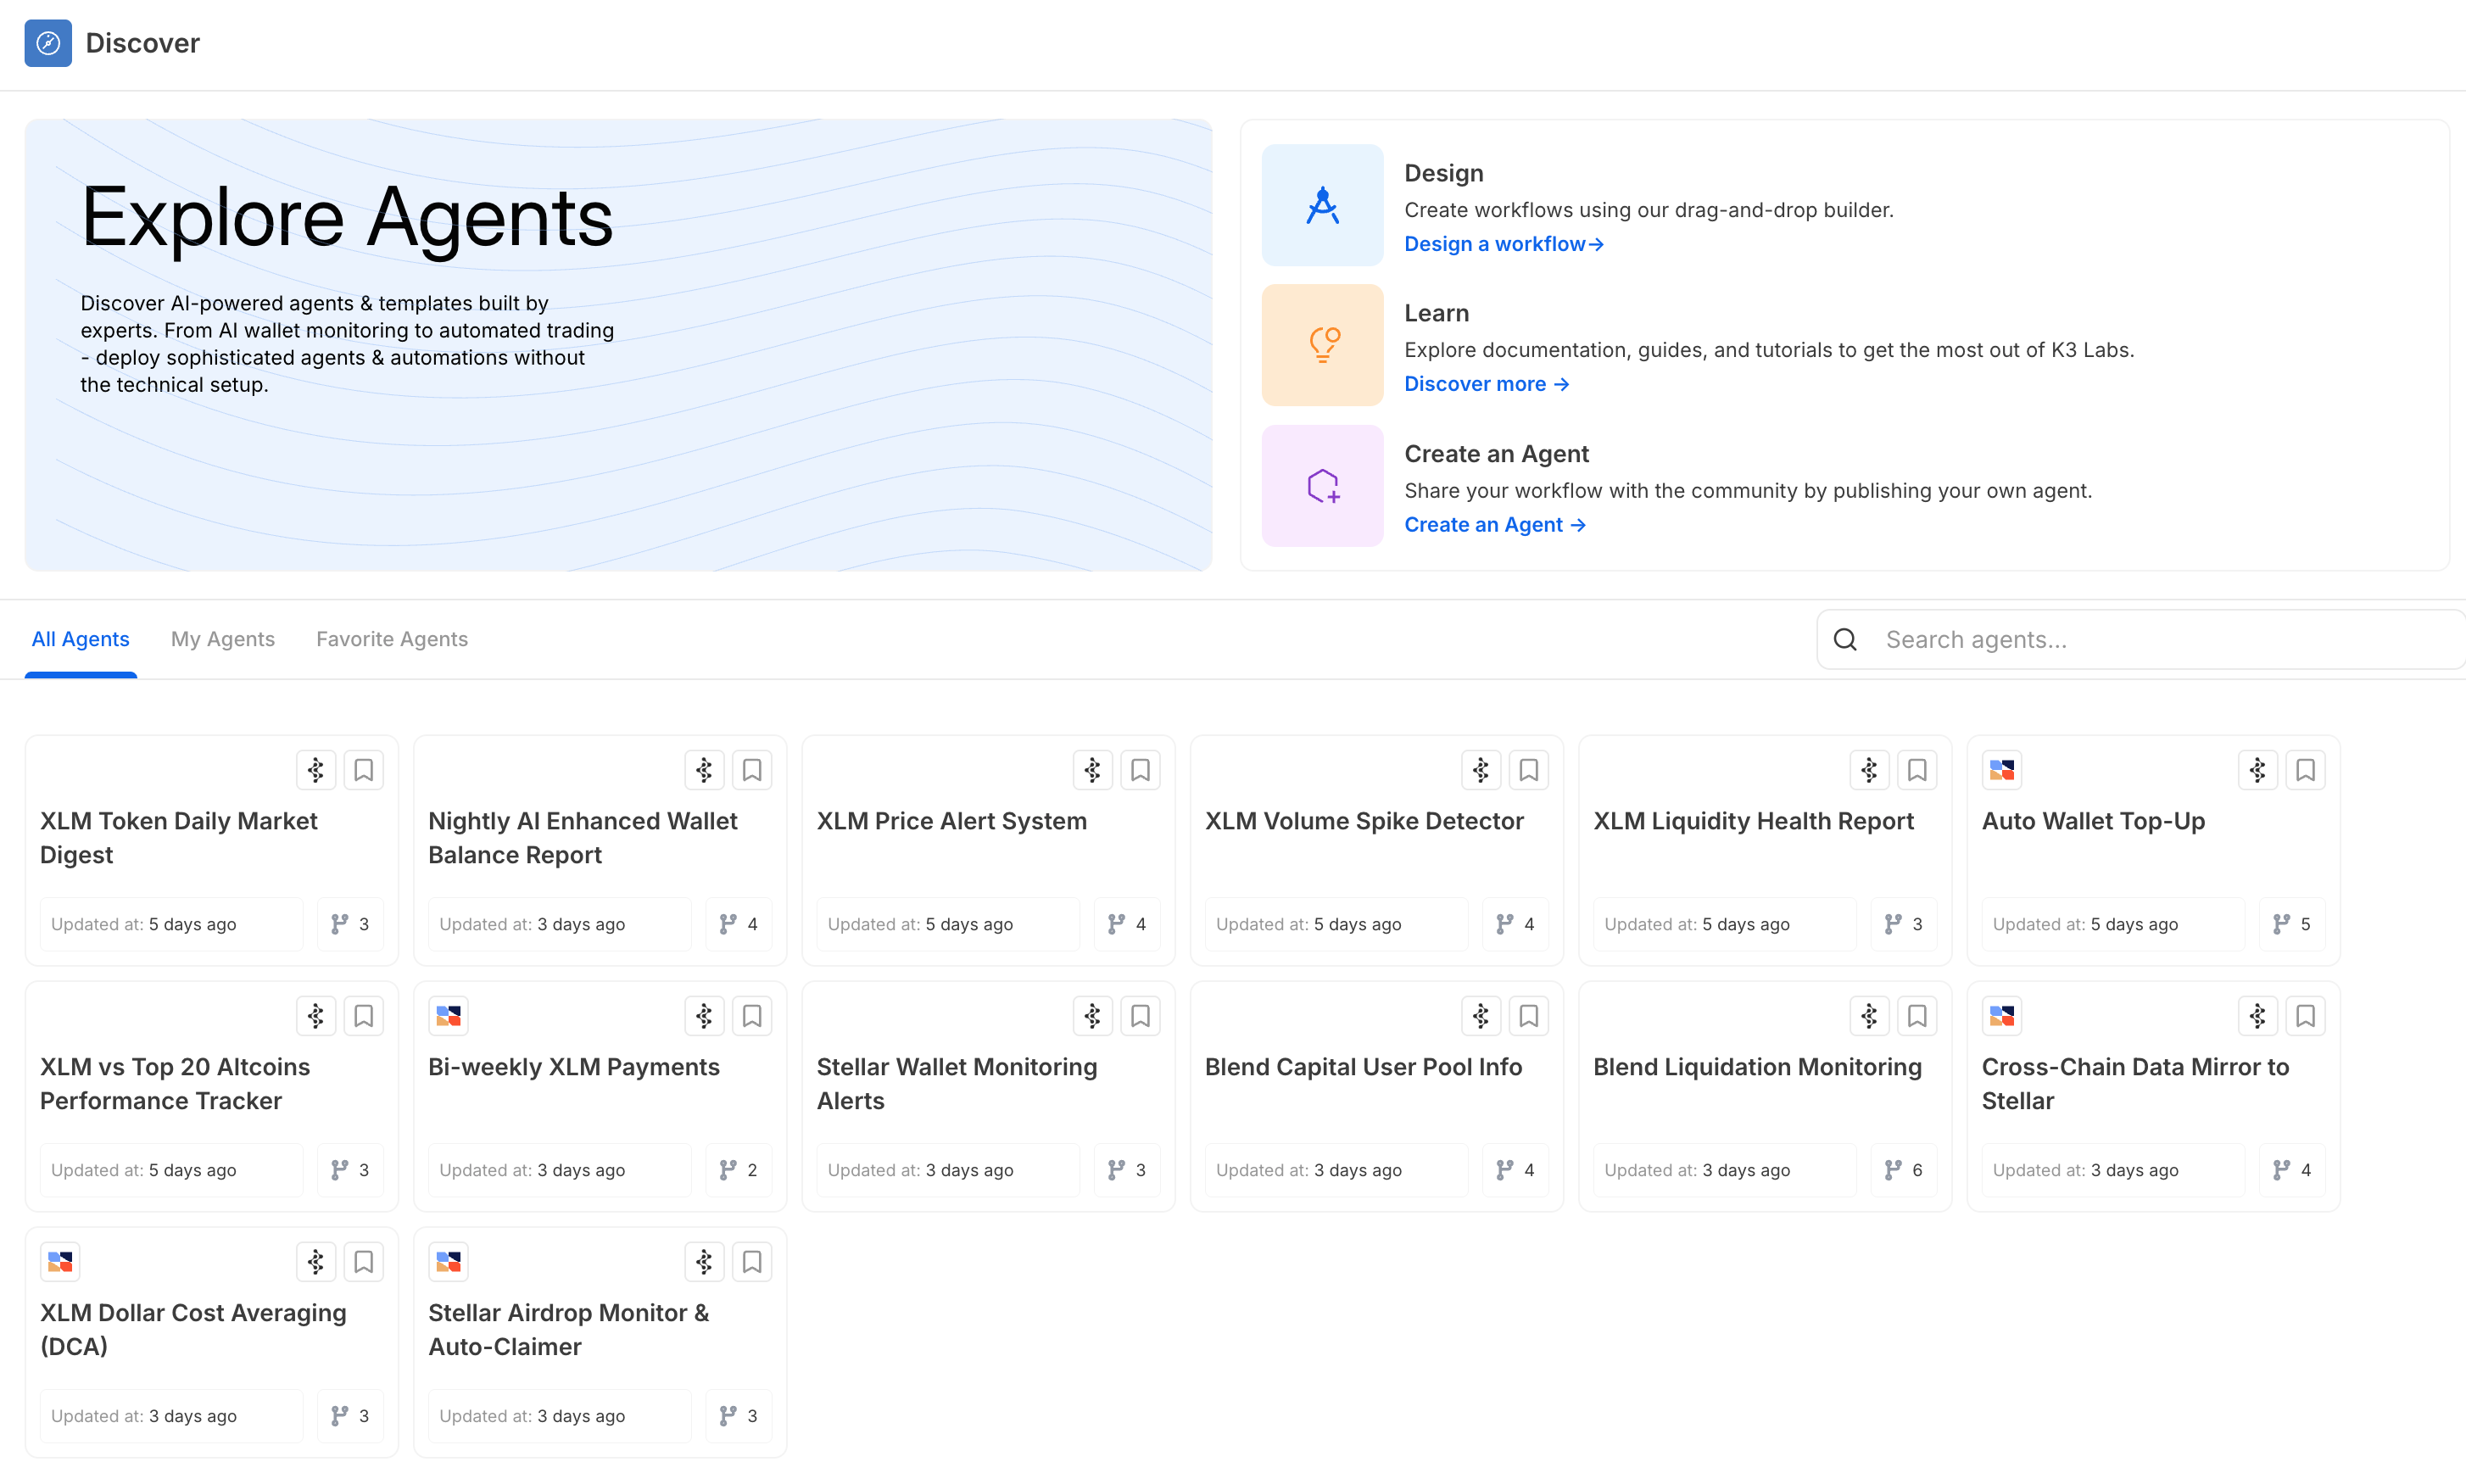
Task: Click the Design compass-tool icon tile
Action: pyautogui.click(x=1322, y=205)
